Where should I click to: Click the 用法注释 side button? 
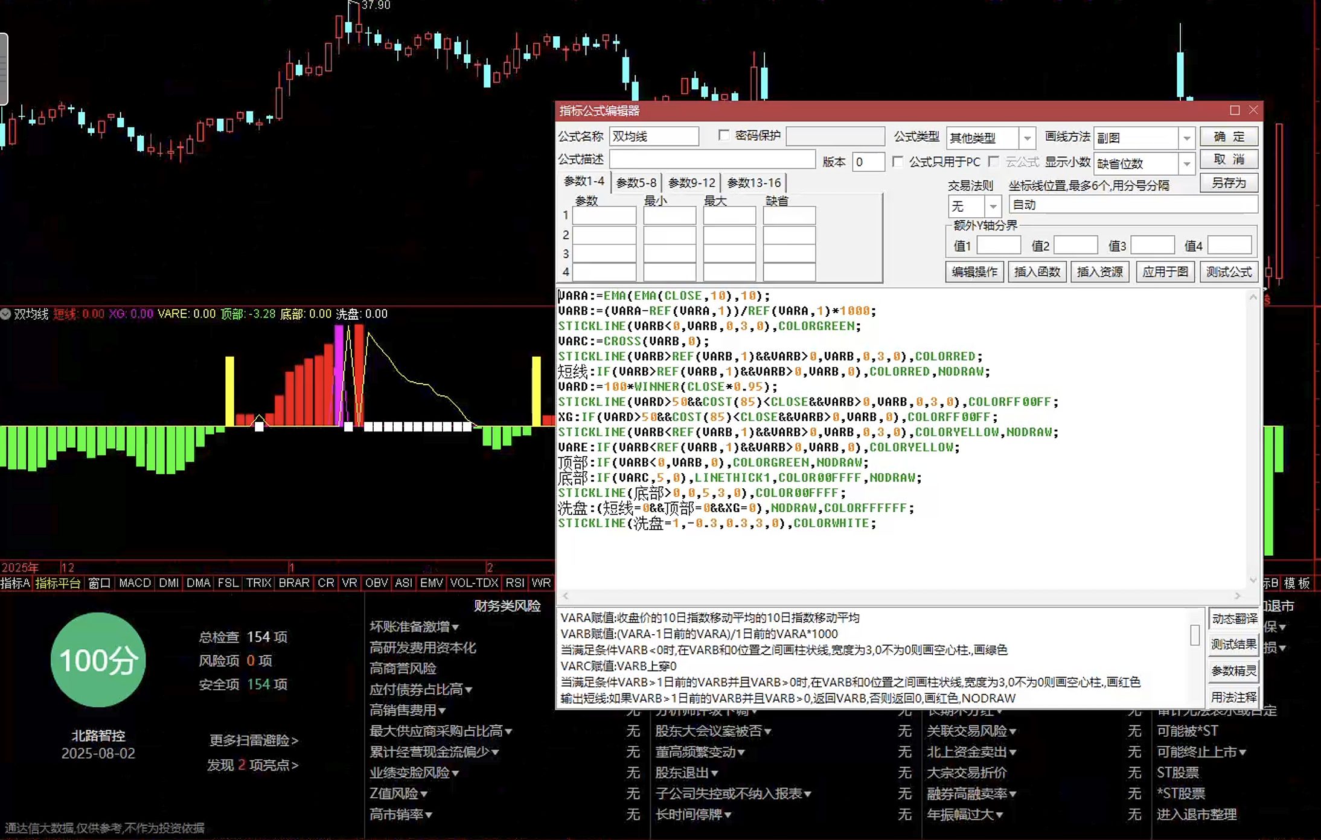pyautogui.click(x=1233, y=698)
